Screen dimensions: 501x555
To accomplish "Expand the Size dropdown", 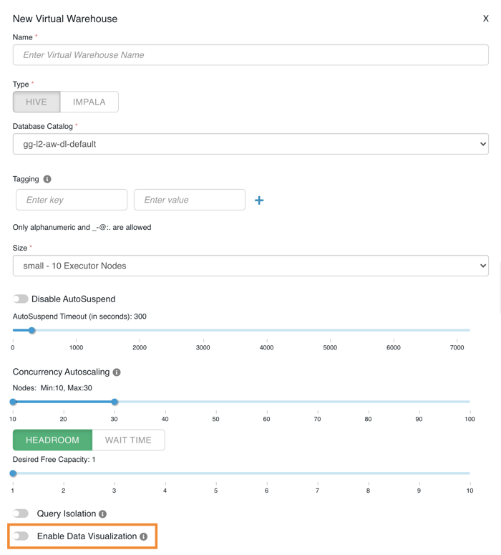I will (250, 266).
